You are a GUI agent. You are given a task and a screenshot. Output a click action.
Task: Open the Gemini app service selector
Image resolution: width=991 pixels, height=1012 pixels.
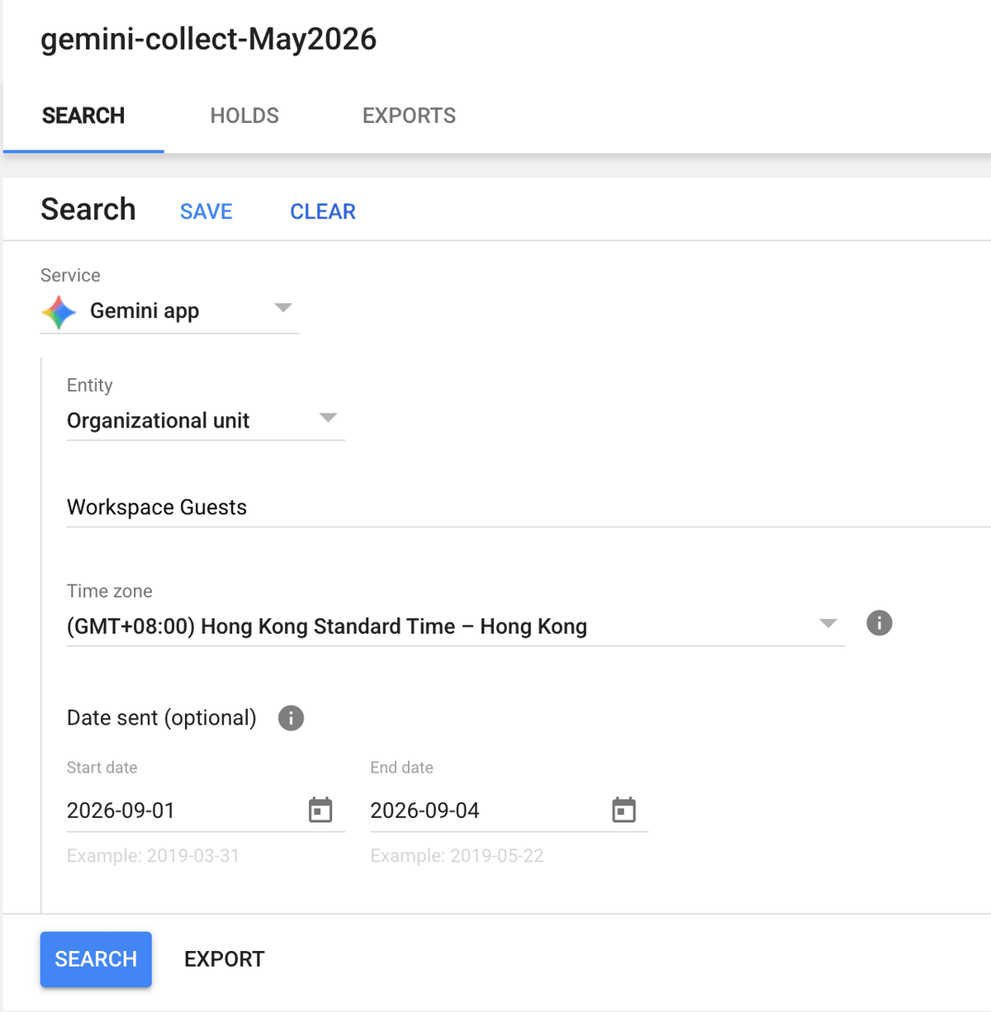point(170,312)
